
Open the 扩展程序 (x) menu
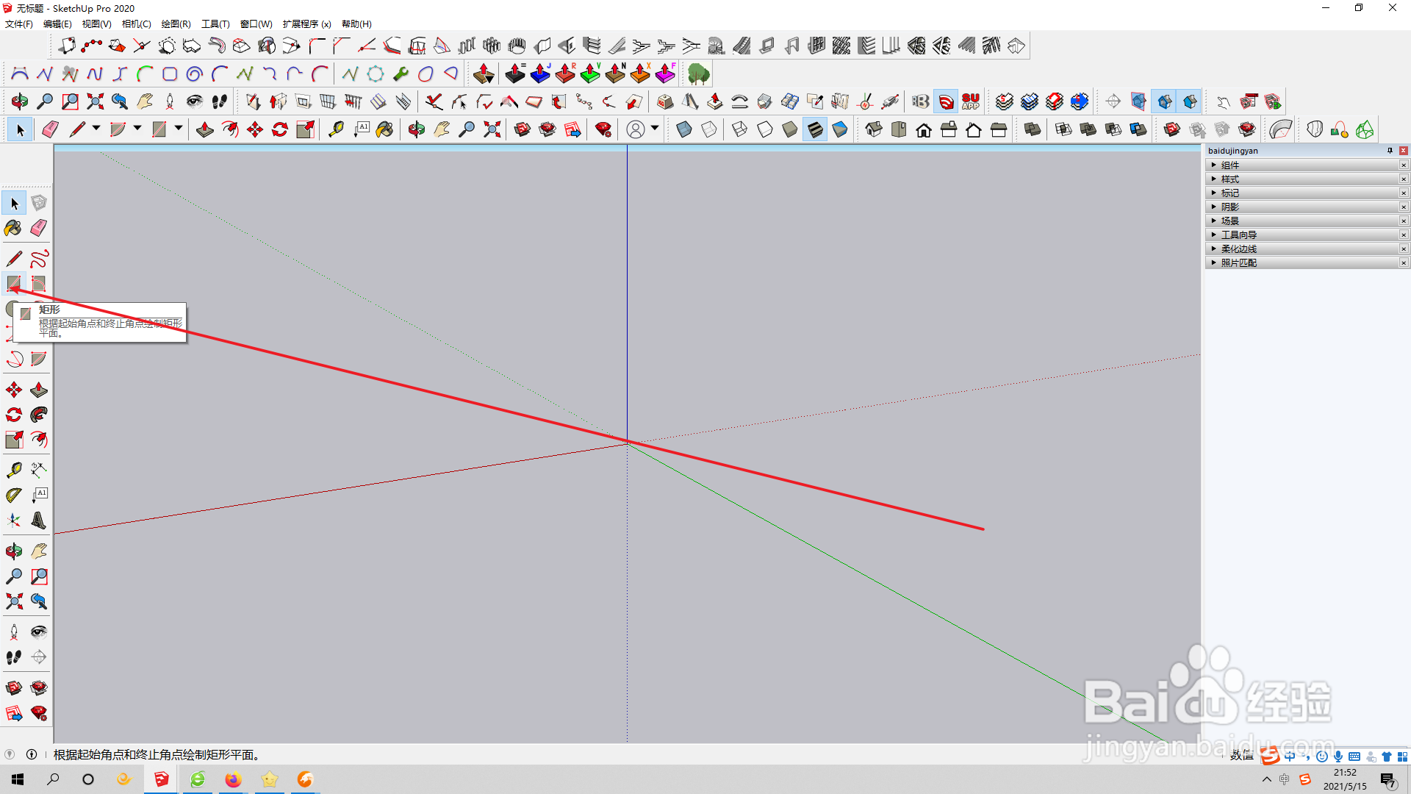[x=306, y=24]
